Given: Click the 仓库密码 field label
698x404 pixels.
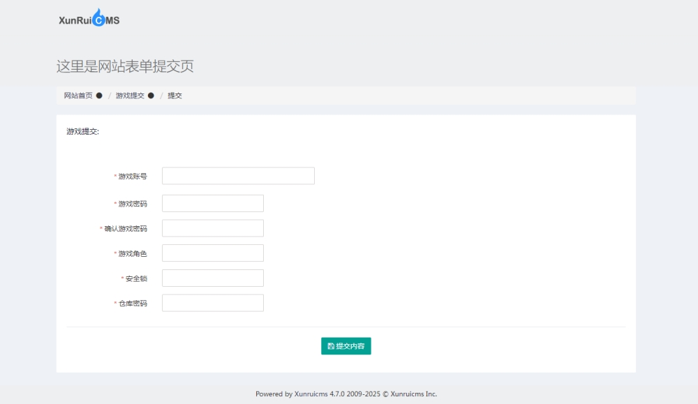Looking at the screenshot, I should pos(133,304).
